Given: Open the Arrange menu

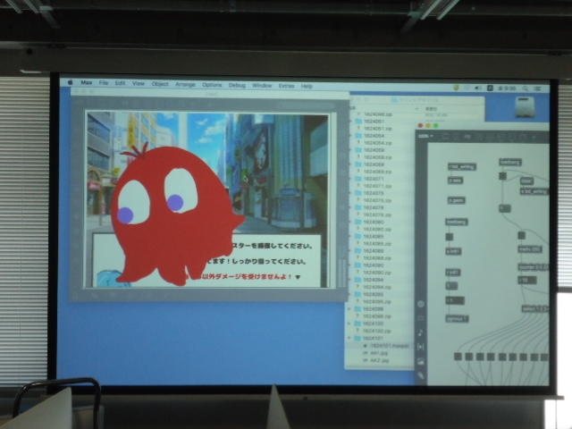Looking at the screenshot, I should [185, 84].
